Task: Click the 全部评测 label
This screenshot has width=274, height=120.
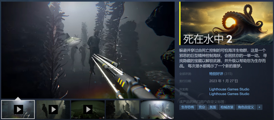Action: pos(185,74)
